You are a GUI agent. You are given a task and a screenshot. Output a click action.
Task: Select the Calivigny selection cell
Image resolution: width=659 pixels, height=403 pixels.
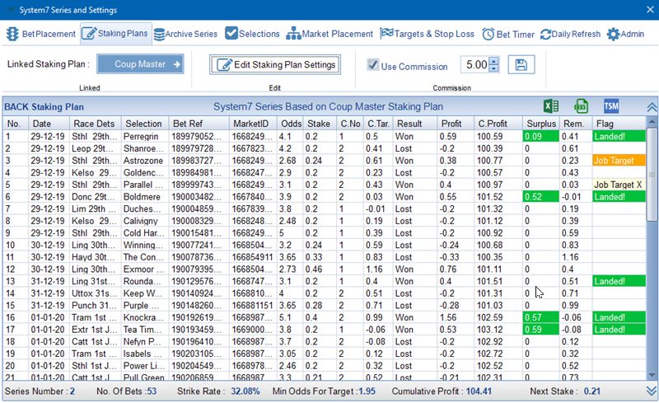tap(145, 221)
